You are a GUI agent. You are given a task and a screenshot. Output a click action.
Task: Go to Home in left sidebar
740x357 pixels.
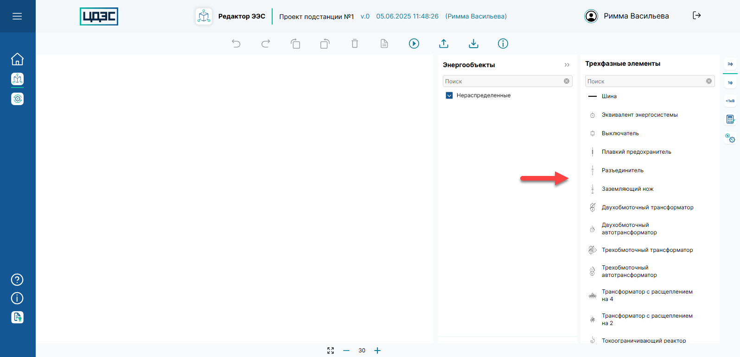(17, 59)
